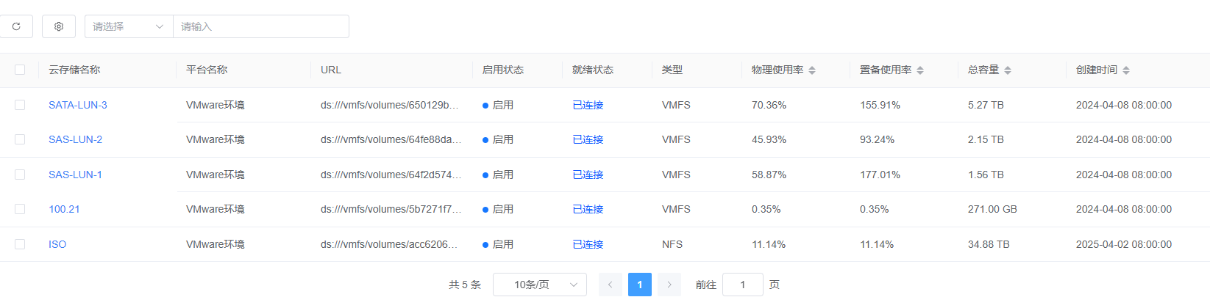Click the 启用状态 column header

502,70
